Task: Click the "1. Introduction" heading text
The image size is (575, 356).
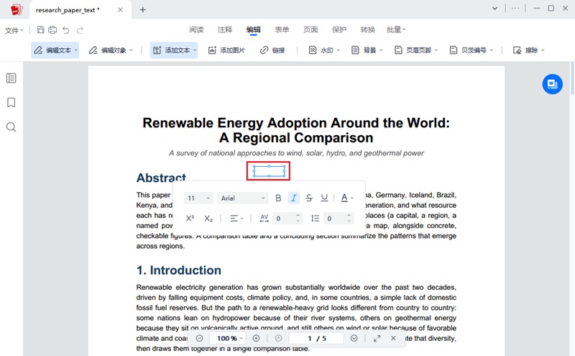Action: pyautogui.click(x=178, y=270)
